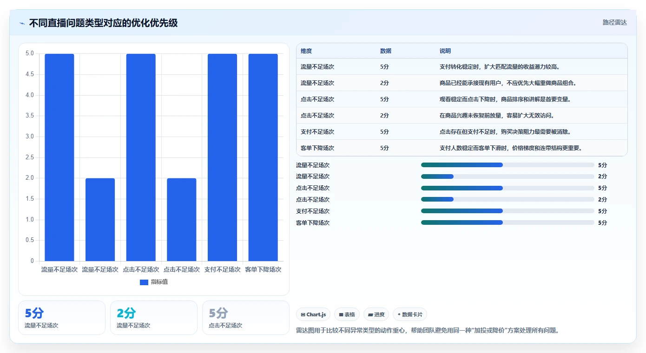Click the 客单下降场次 bar in the chart
The width and height of the screenshot is (646, 353).
[263, 157]
